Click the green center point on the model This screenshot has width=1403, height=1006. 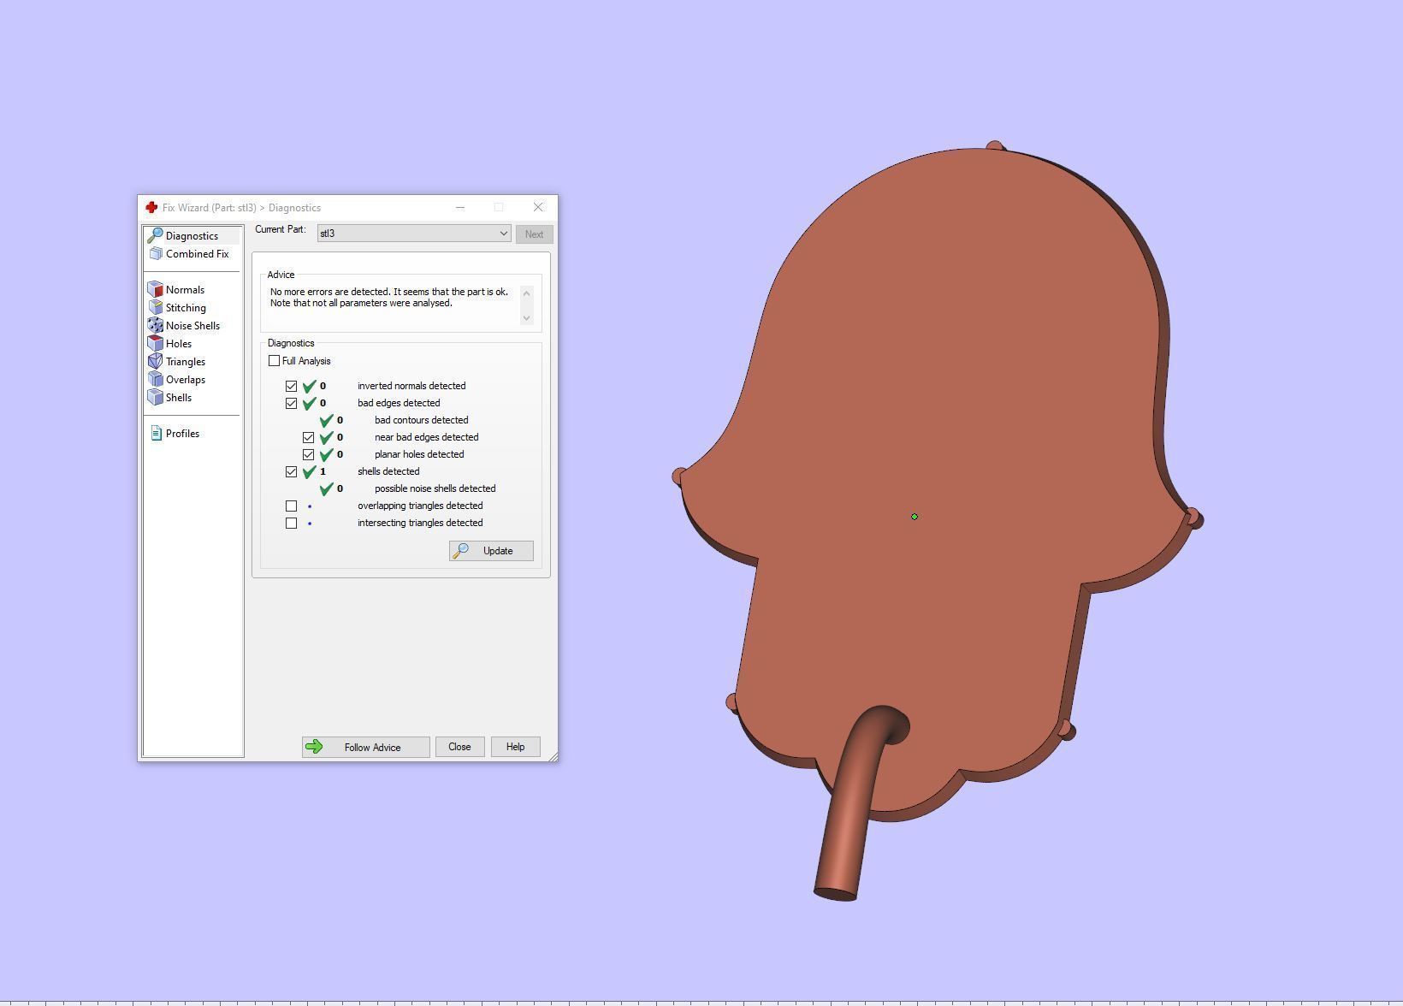point(915,517)
